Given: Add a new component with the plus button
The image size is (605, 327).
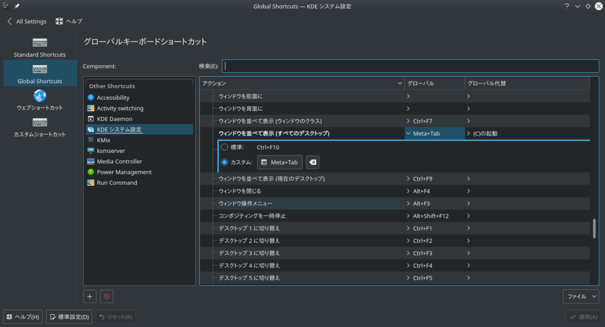Looking at the screenshot, I should (90, 296).
